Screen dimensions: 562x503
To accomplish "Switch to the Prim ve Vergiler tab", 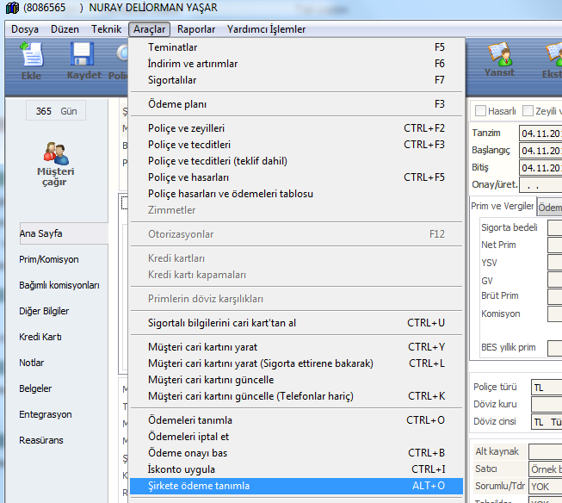I will click(x=503, y=207).
